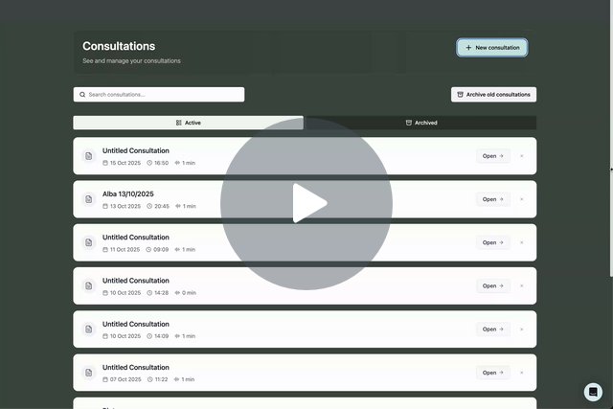Screen dimensions: 613x409
Task: Click the page vertical scrollbar
Action: coord(611,139)
